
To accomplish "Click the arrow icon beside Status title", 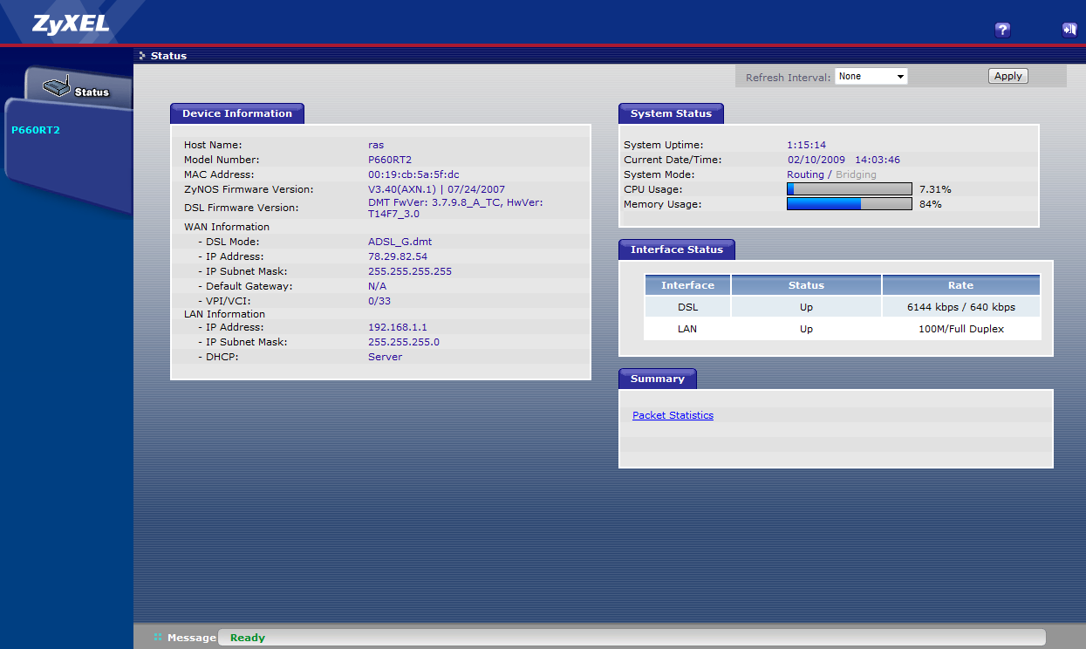I will (x=142, y=56).
